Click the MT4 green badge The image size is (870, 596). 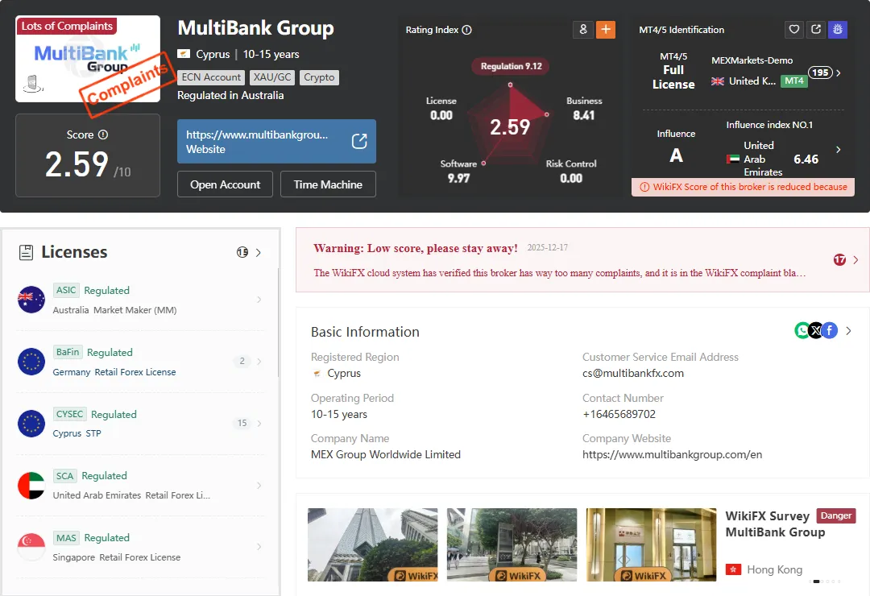794,81
